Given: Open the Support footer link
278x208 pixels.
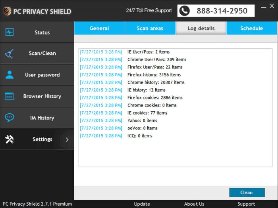Looking at the screenshot, I should 246,204.
